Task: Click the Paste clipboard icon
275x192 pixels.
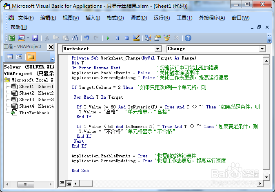Action: point(66,38)
